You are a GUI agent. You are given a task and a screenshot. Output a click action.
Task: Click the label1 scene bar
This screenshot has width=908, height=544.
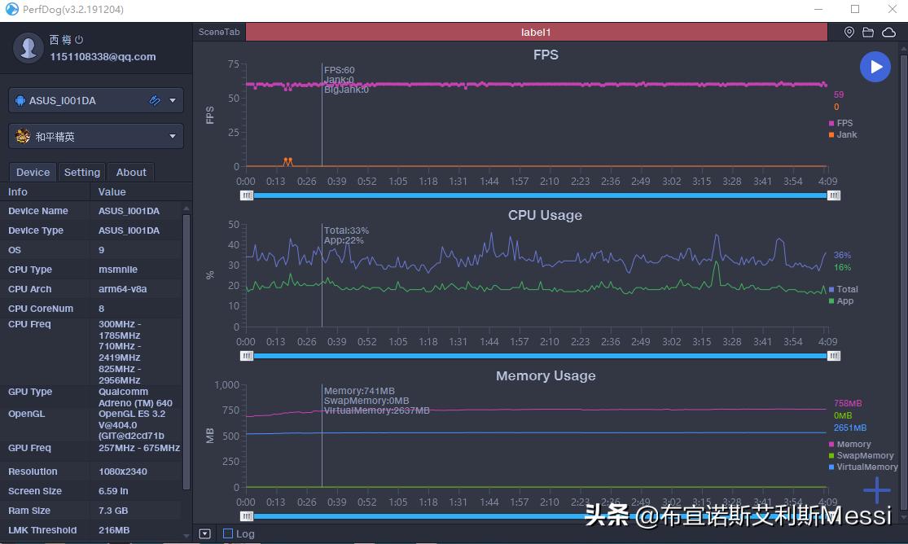[x=535, y=32]
